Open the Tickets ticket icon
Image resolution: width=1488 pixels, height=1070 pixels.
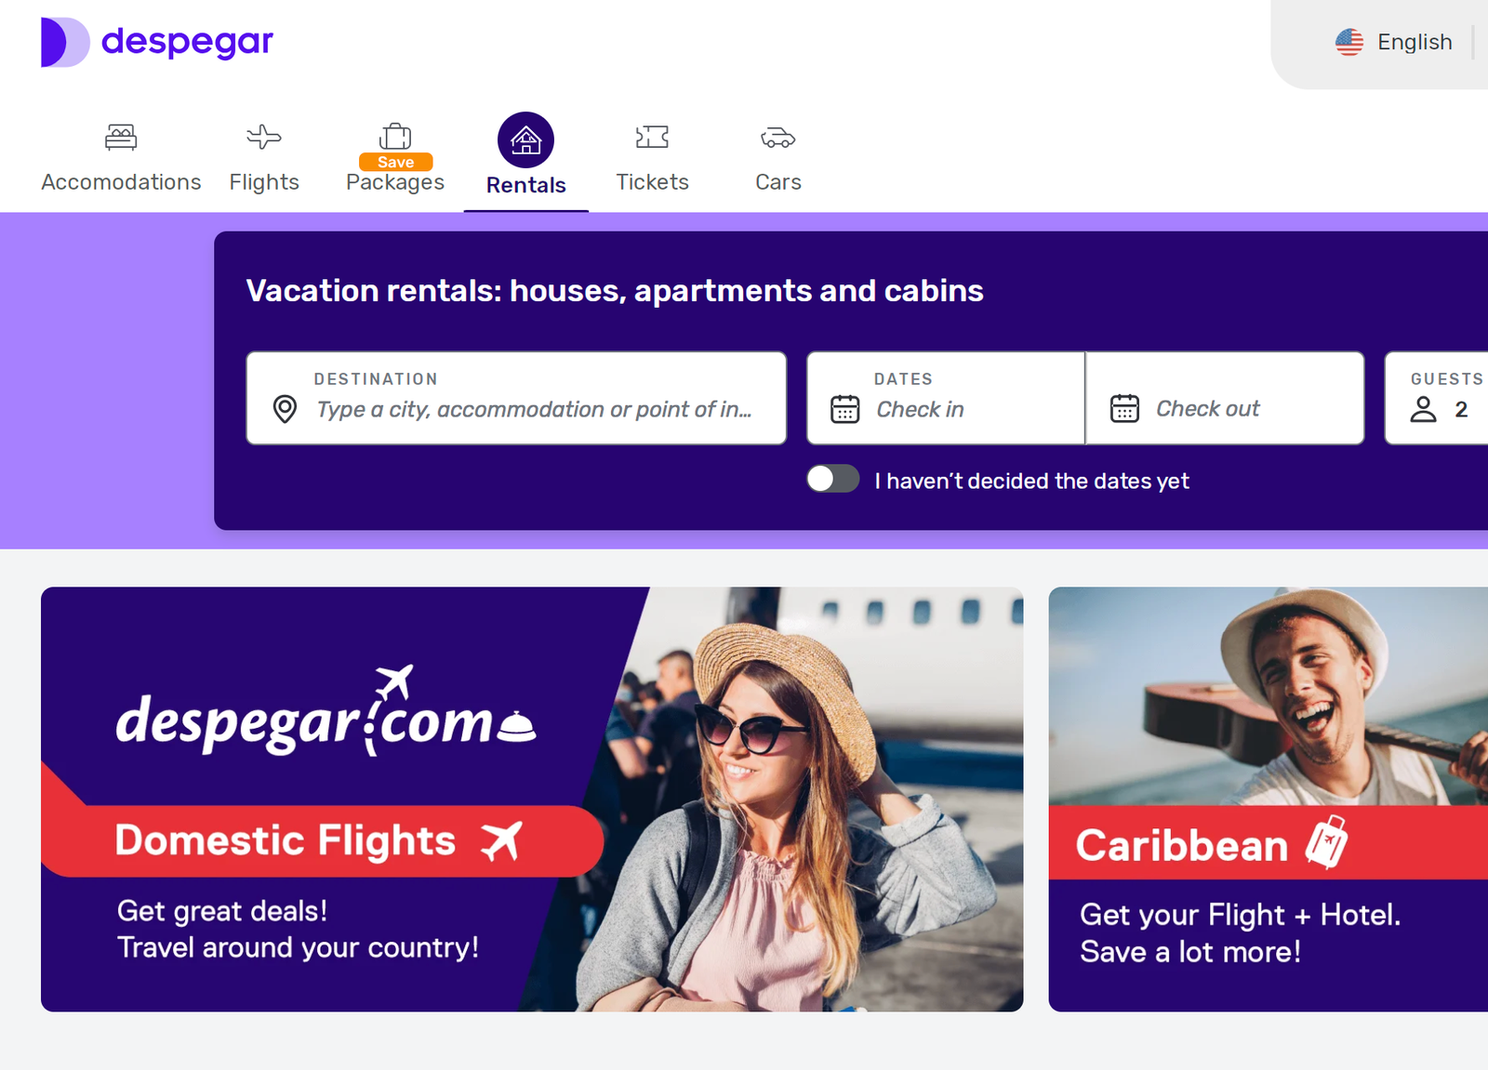click(x=652, y=138)
